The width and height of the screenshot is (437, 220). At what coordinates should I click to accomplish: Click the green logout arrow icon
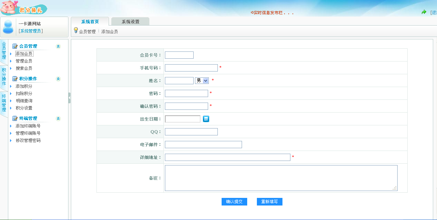(424, 12)
